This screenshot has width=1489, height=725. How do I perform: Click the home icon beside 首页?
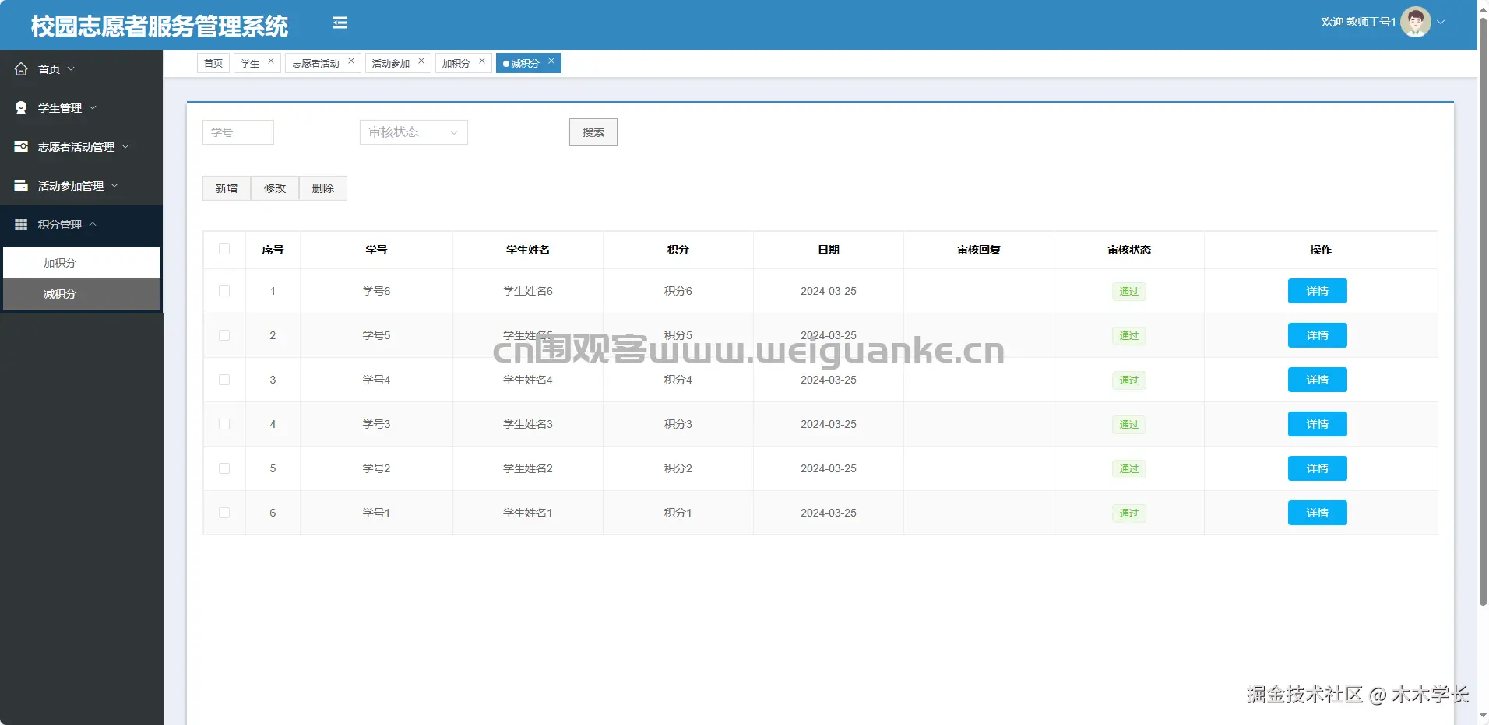pos(21,69)
